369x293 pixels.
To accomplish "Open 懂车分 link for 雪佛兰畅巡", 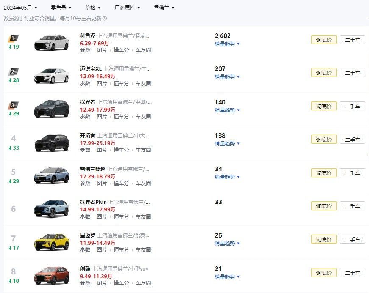I will (x=121, y=183).
